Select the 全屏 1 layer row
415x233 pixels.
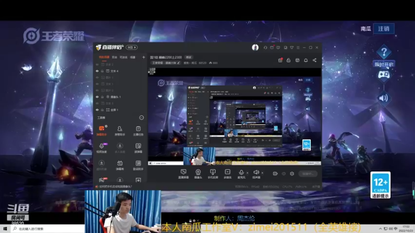pos(120,110)
